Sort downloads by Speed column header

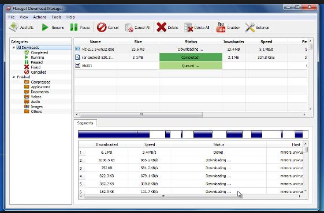pos(266,41)
